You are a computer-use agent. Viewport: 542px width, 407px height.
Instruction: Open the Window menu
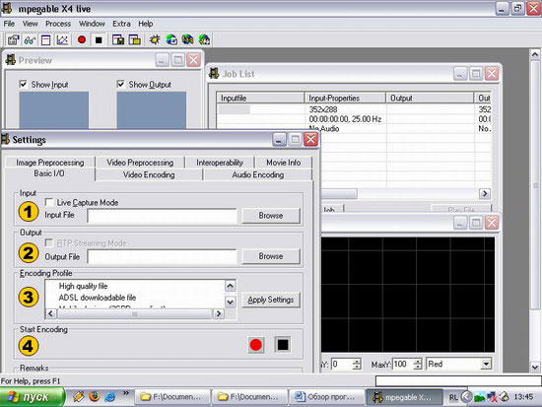tap(92, 24)
